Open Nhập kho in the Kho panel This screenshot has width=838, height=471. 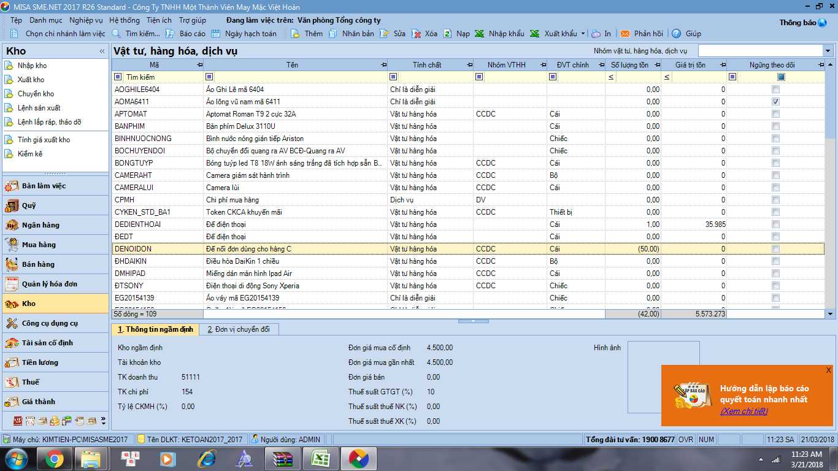(x=32, y=66)
